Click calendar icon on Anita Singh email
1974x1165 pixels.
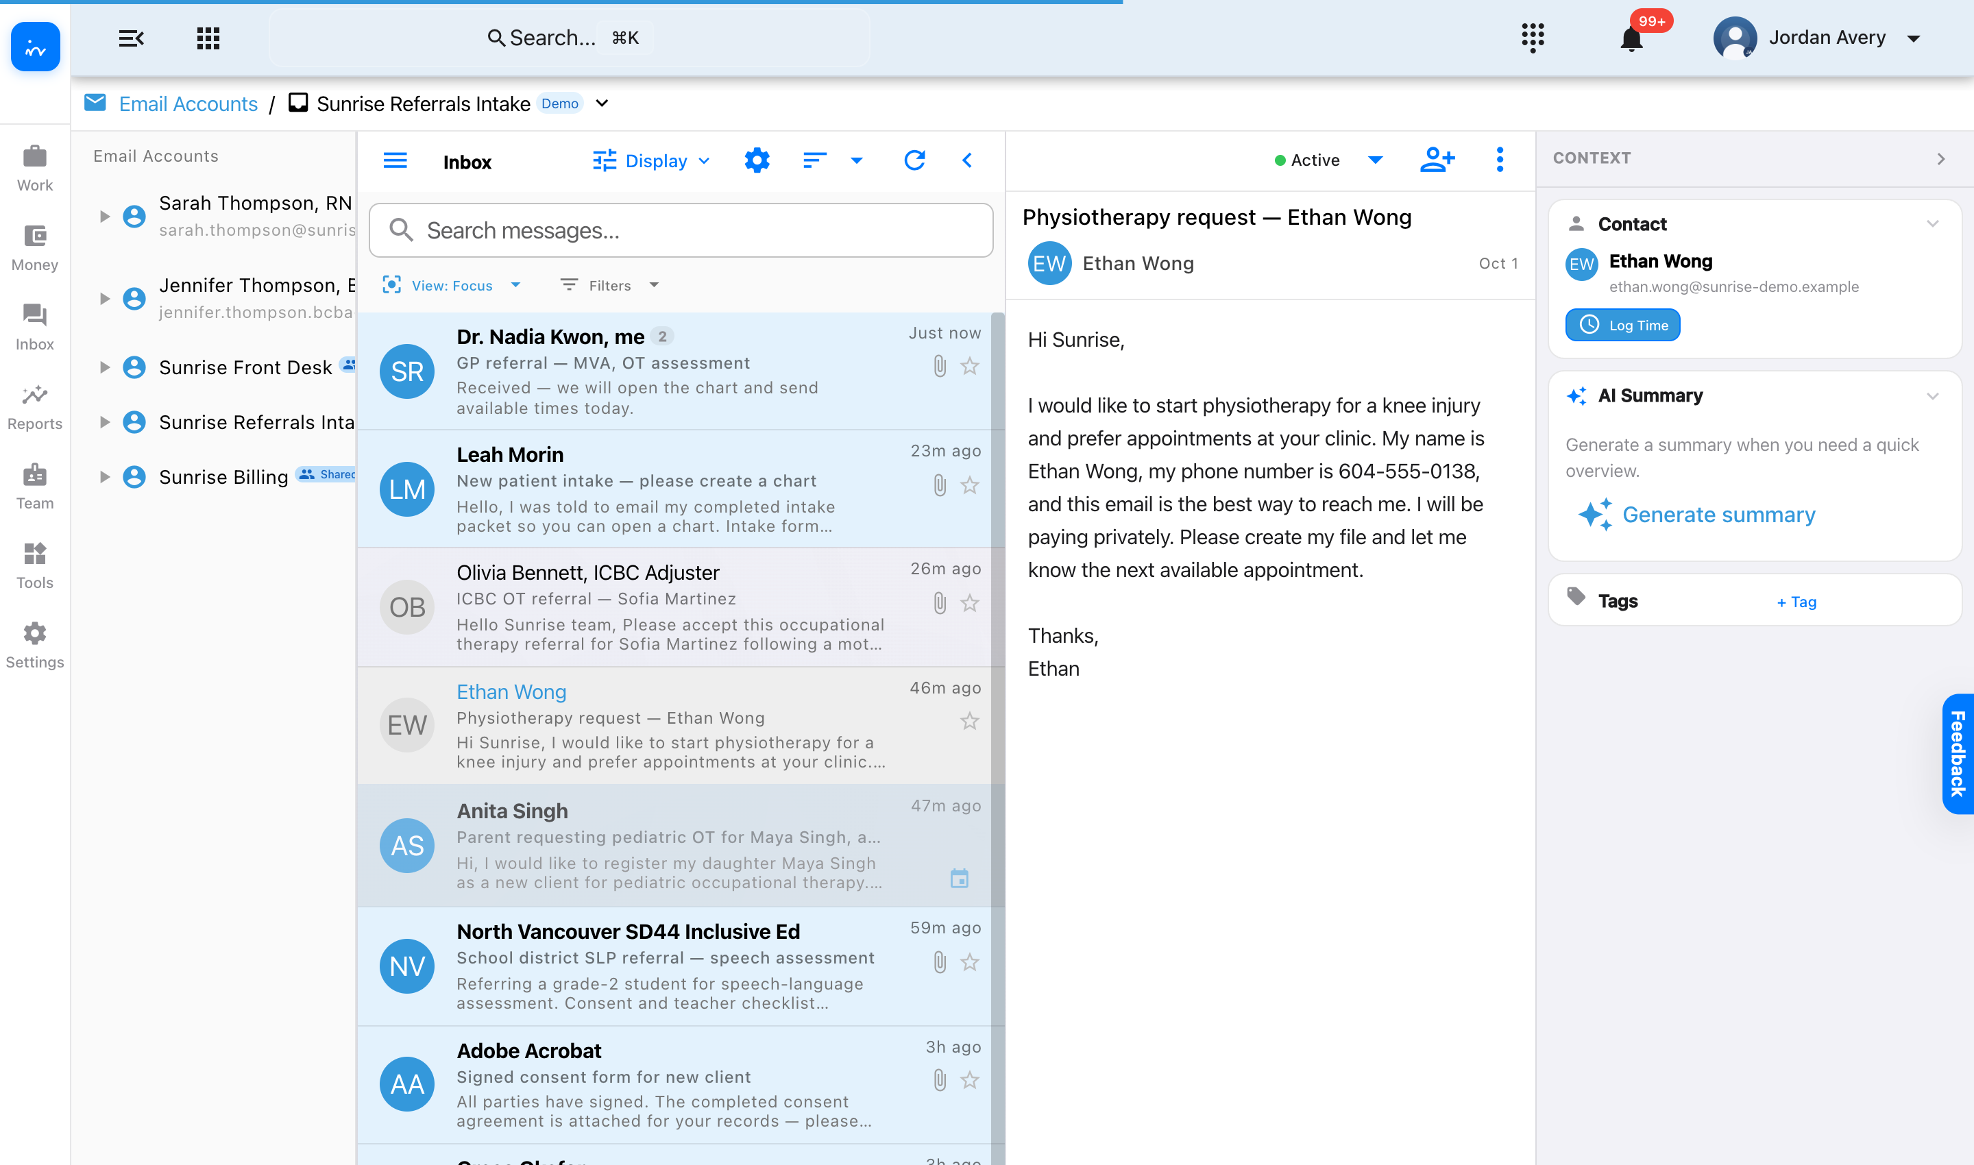(960, 878)
